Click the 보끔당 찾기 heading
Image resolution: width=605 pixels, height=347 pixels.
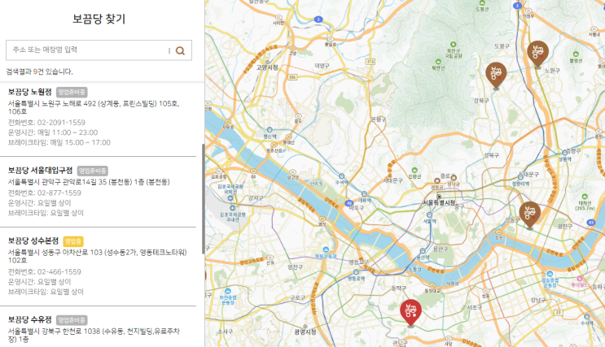[x=99, y=19]
